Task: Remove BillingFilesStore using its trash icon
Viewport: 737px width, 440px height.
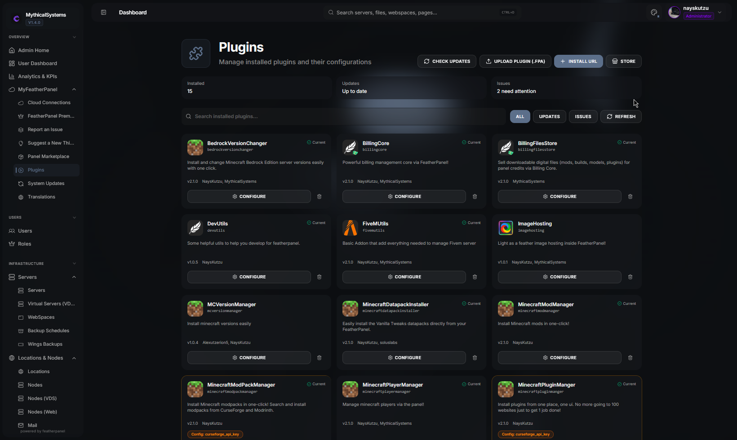Action: click(630, 197)
